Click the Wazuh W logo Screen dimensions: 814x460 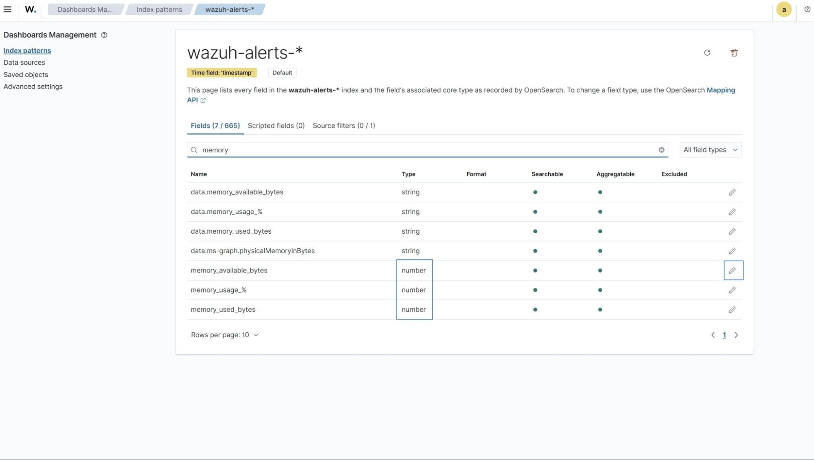pos(30,9)
